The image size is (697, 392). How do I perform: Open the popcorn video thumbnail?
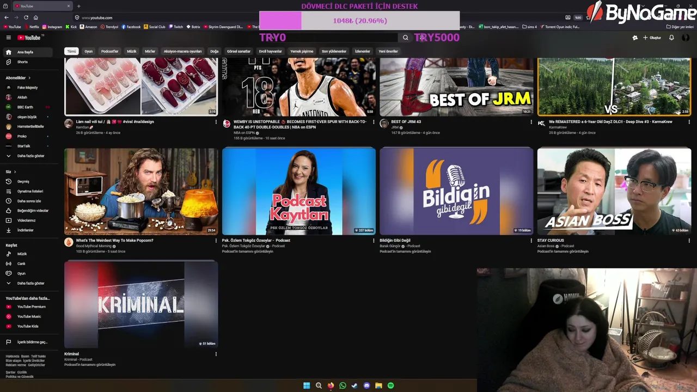(x=141, y=192)
